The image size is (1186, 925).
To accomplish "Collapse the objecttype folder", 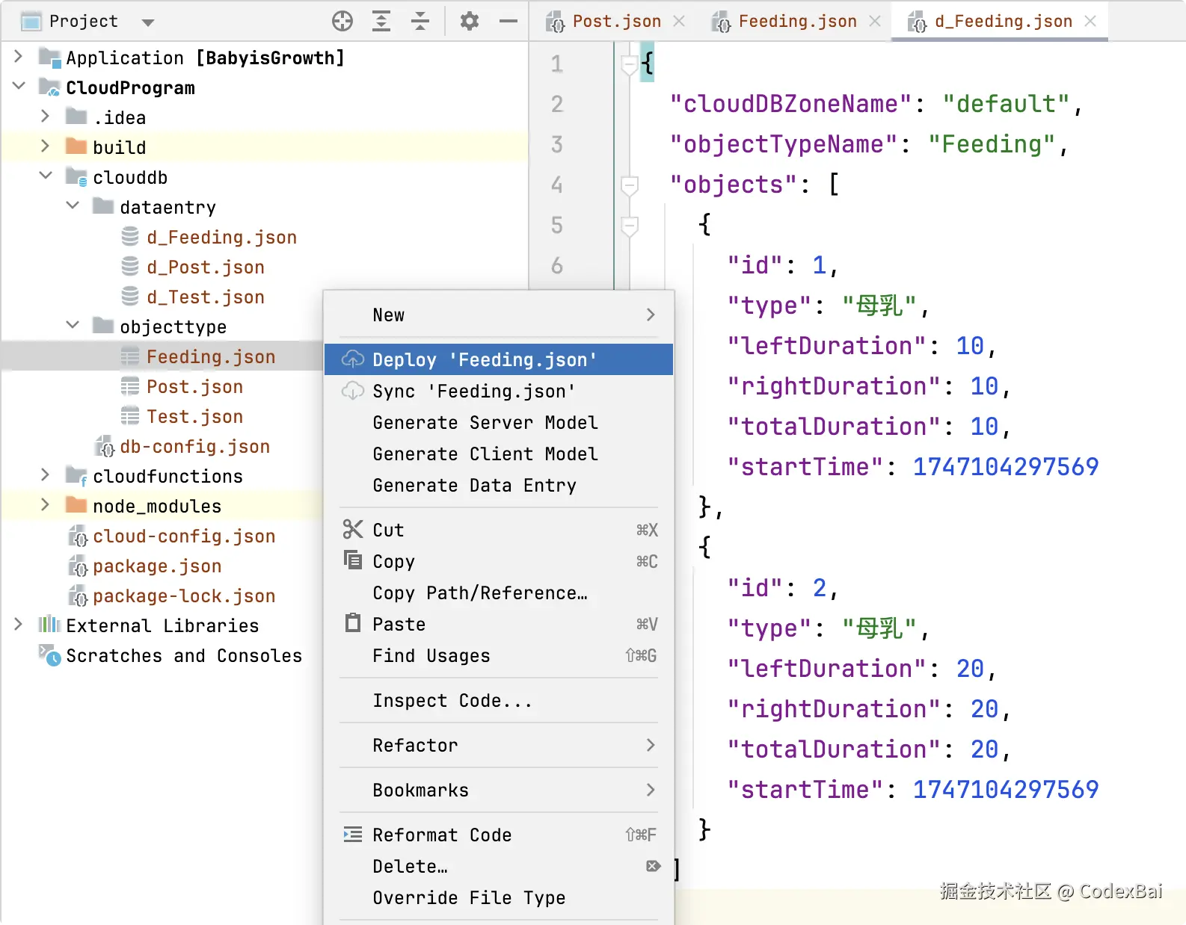I will coord(73,326).
